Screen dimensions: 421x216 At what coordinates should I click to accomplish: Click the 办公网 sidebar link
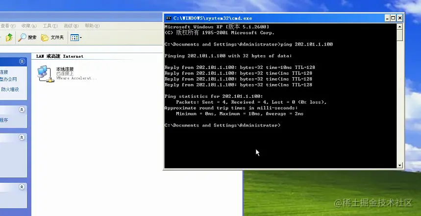pyautogui.click(x=9, y=79)
